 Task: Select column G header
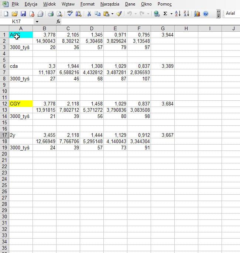[x=162, y=28]
